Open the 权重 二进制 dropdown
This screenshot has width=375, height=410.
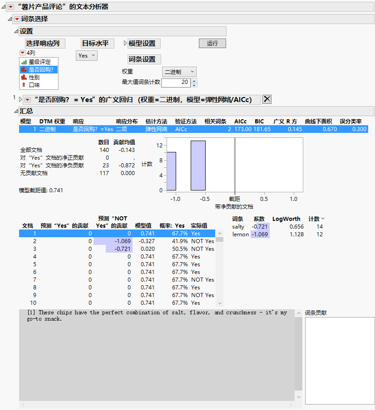pyautogui.click(x=179, y=72)
